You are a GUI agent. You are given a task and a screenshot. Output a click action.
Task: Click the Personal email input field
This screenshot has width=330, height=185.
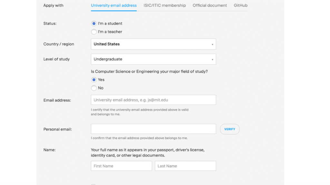coord(153,129)
